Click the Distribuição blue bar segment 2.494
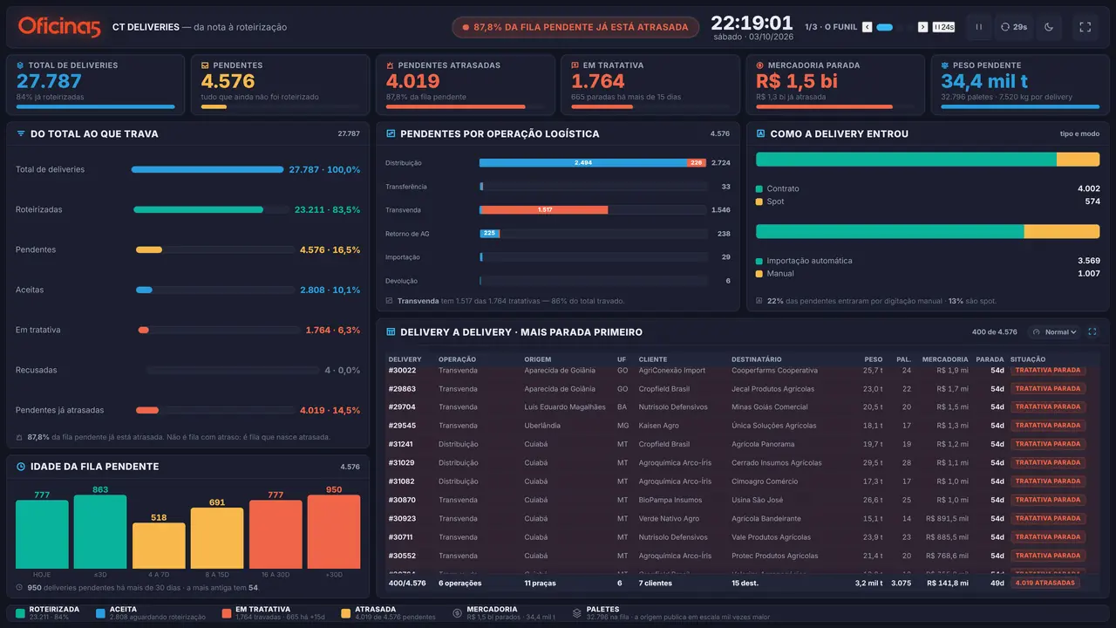This screenshot has height=628, width=1116. 583,163
